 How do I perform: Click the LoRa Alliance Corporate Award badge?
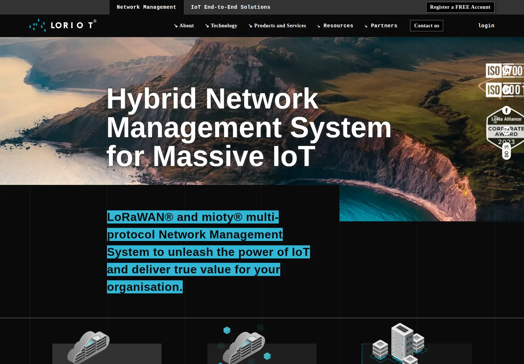click(505, 127)
